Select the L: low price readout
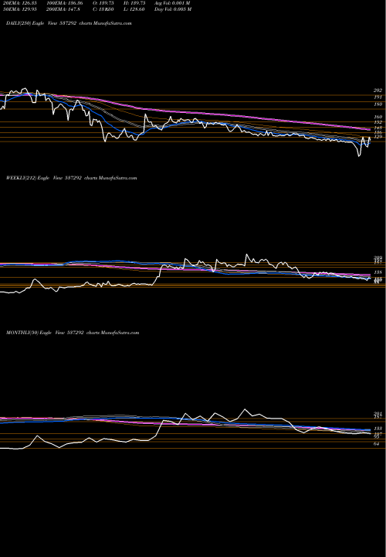The image size is (386, 557). [135, 9]
